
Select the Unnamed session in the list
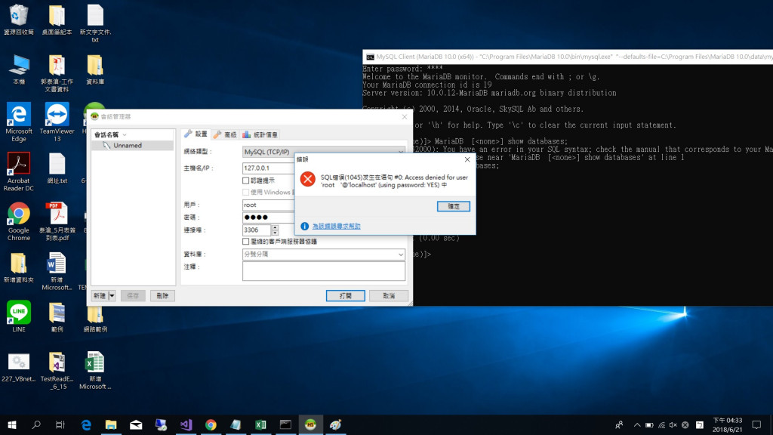coord(132,146)
